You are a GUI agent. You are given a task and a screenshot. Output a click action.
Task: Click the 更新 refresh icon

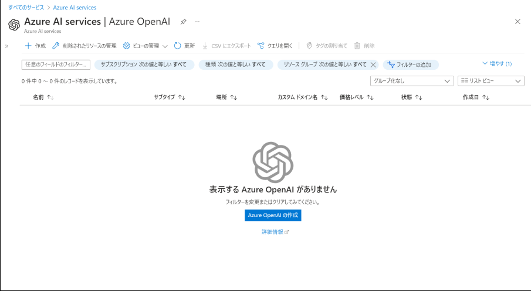point(178,46)
